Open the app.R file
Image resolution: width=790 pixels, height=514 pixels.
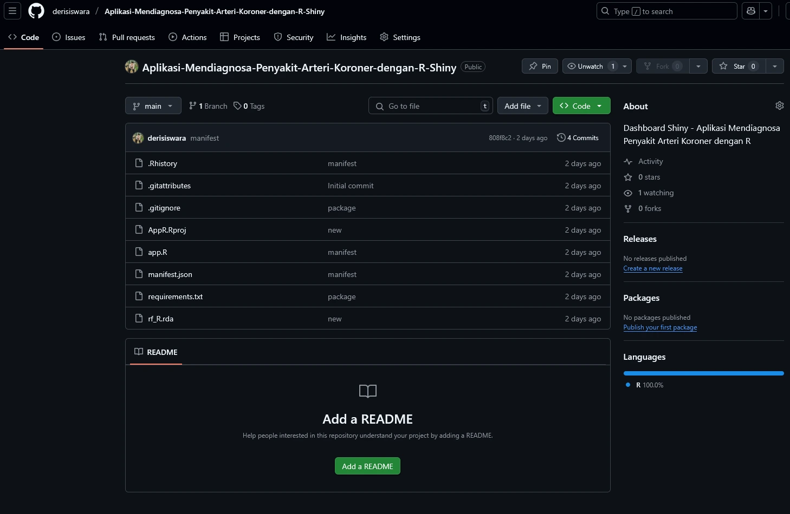[158, 252]
